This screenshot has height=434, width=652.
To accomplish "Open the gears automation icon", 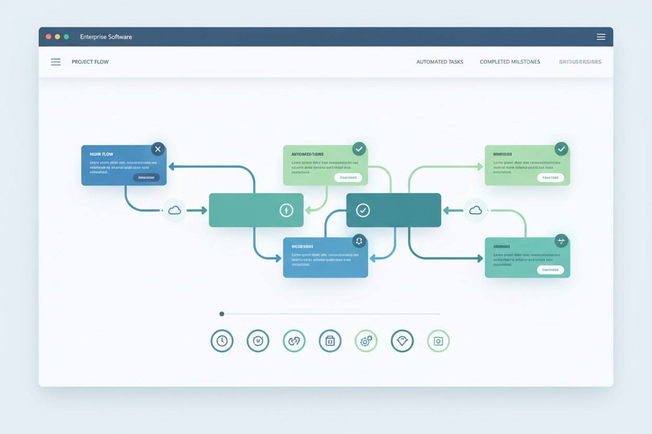I will (x=366, y=341).
